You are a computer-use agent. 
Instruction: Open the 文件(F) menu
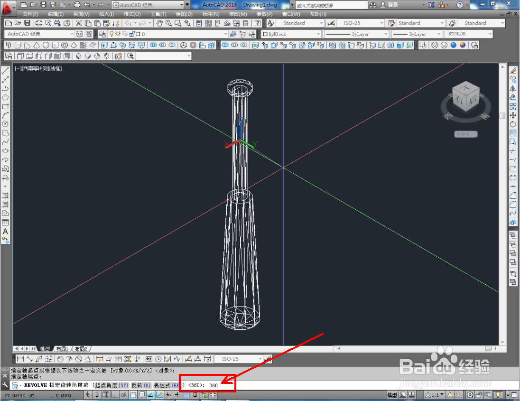click(30, 14)
